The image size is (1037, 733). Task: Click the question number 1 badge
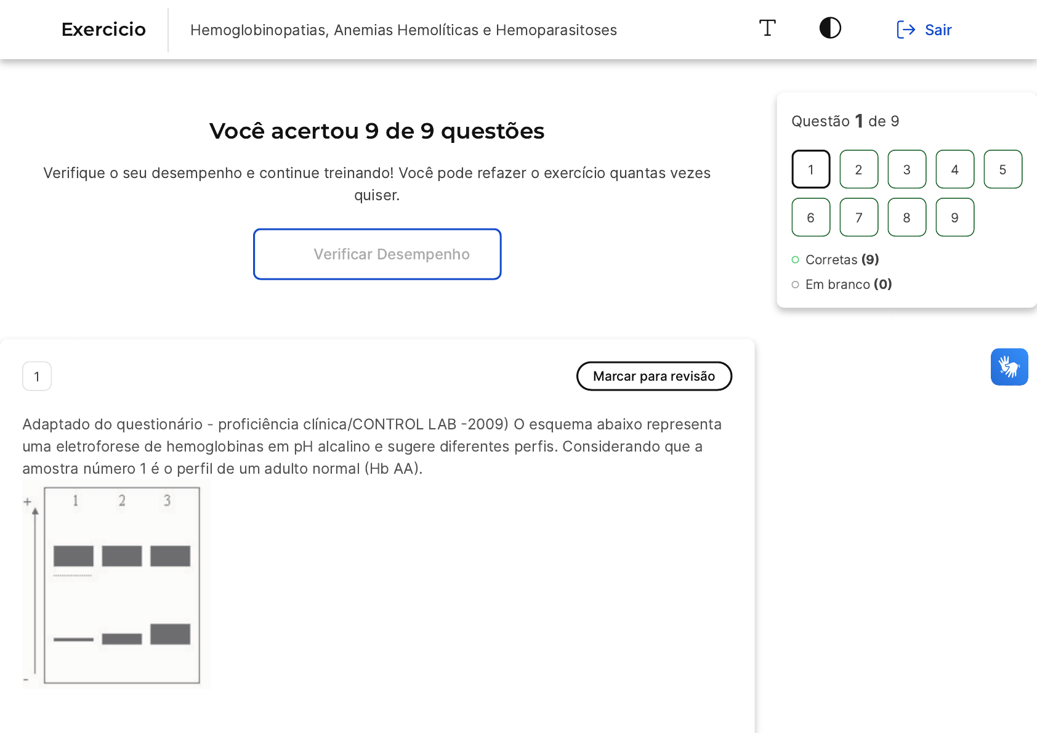(37, 376)
